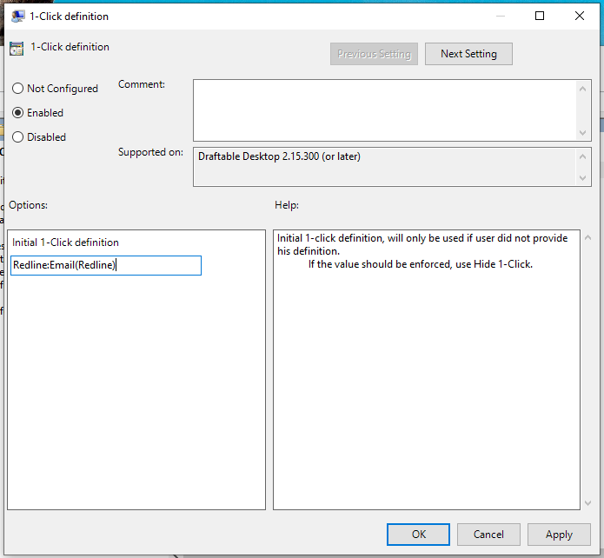Click the Help pane scroll up arrow
Image resolution: width=604 pixels, height=558 pixels.
tap(587, 238)
